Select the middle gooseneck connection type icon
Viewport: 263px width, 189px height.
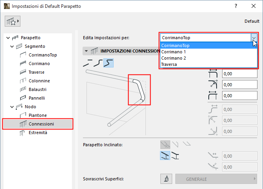pyautogui.click(x=98, y=63)
